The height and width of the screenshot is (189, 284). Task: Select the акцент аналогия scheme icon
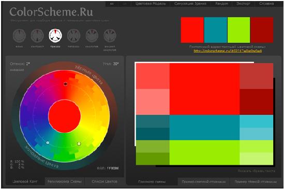[110, 36]
